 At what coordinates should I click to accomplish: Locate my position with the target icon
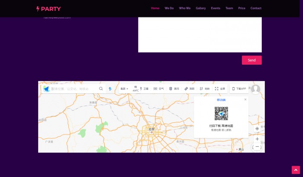(257, 128)
